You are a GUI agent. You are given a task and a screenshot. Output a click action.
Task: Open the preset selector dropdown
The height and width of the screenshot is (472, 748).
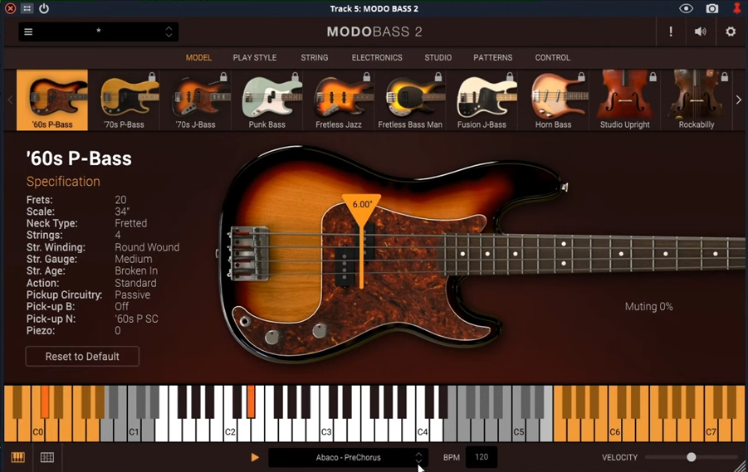pos(99,32)
